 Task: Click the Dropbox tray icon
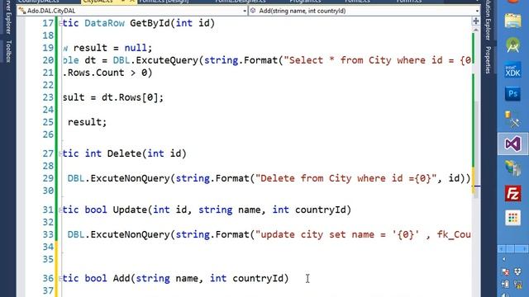pos(518,271)
